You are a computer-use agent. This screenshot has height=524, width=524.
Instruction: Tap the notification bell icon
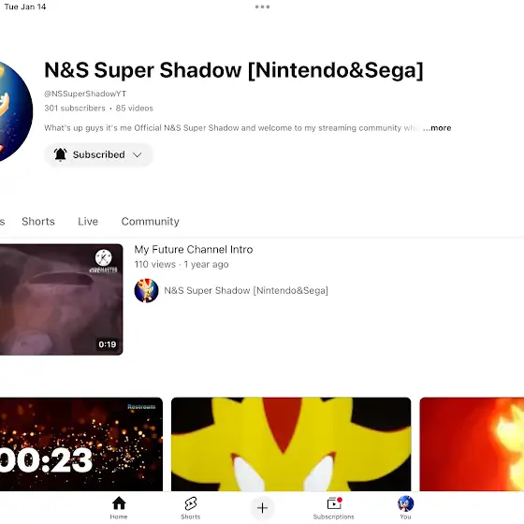coord(61,154)
